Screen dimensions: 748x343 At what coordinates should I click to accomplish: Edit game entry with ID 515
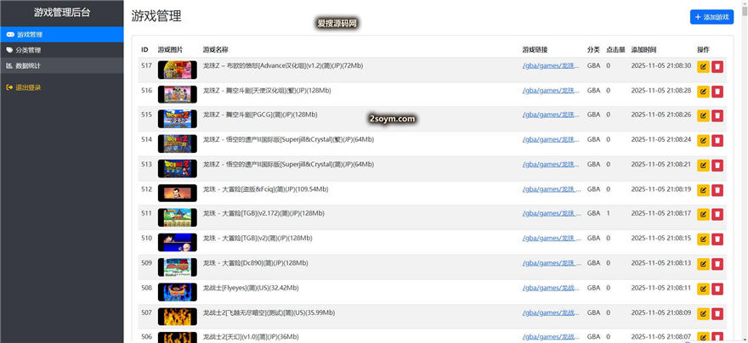(x=703, y=115)
